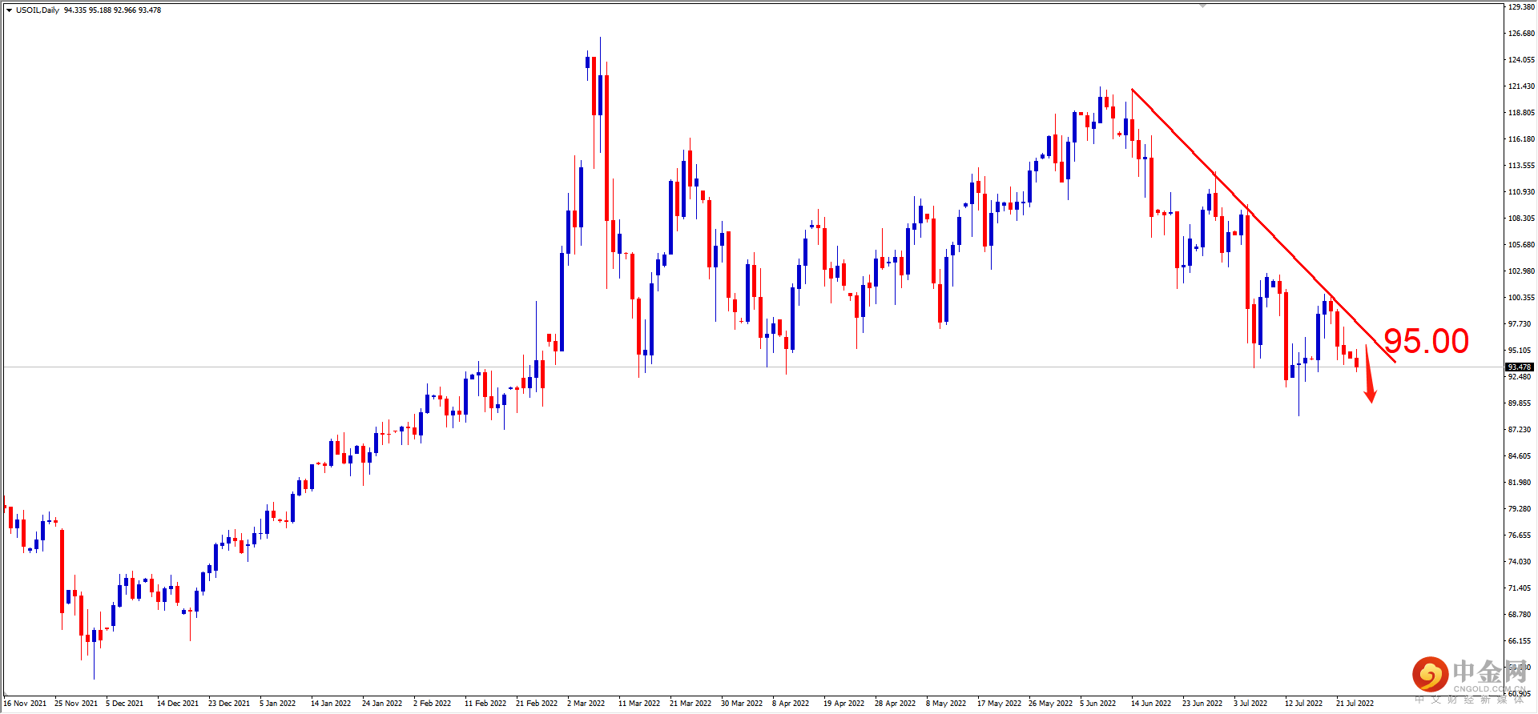Click the 129.380 price axis label
This screenshot has height=714, width=1538.
click(x=1521, y=7)
